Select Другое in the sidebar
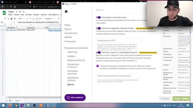Viewport: 193px width, 108px height. coord(71,85)
